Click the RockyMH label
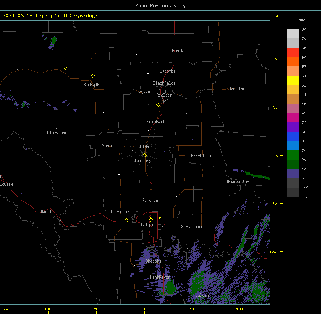The image size is (321, 314). click(x=91, y=85)
